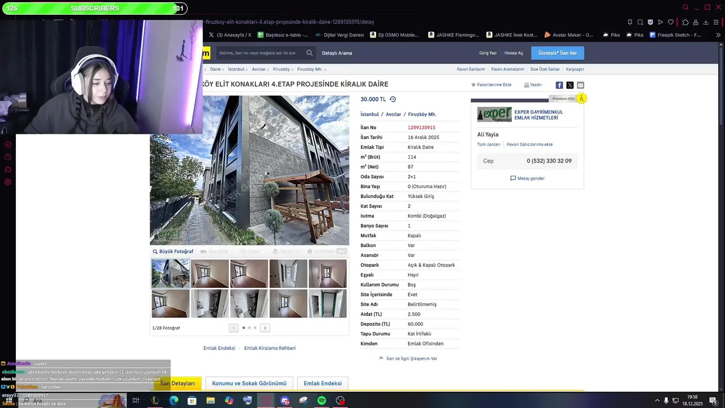
Task: Switch to Büyük Fotoğraf view
Action: tap(173, 252)
